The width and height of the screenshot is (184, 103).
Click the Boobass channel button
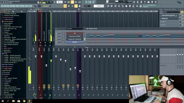point(75,42)
